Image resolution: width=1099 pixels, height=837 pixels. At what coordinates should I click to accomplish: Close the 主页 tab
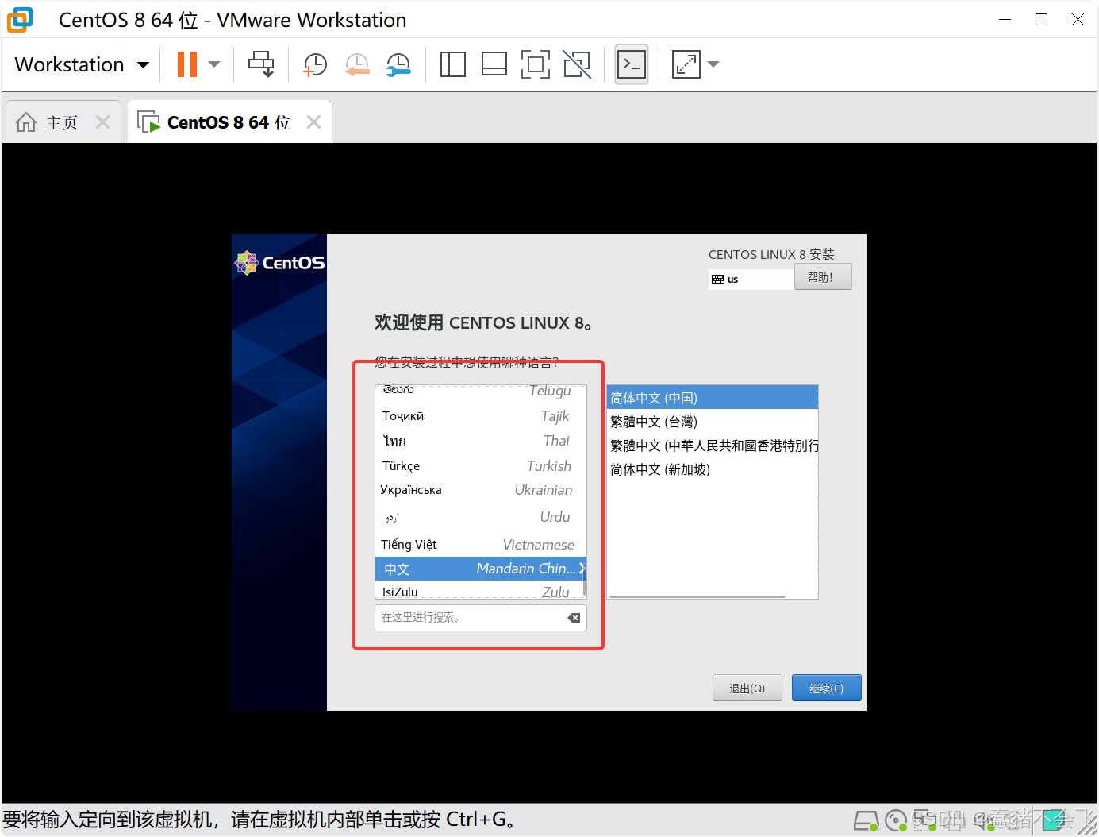point(102,121)
